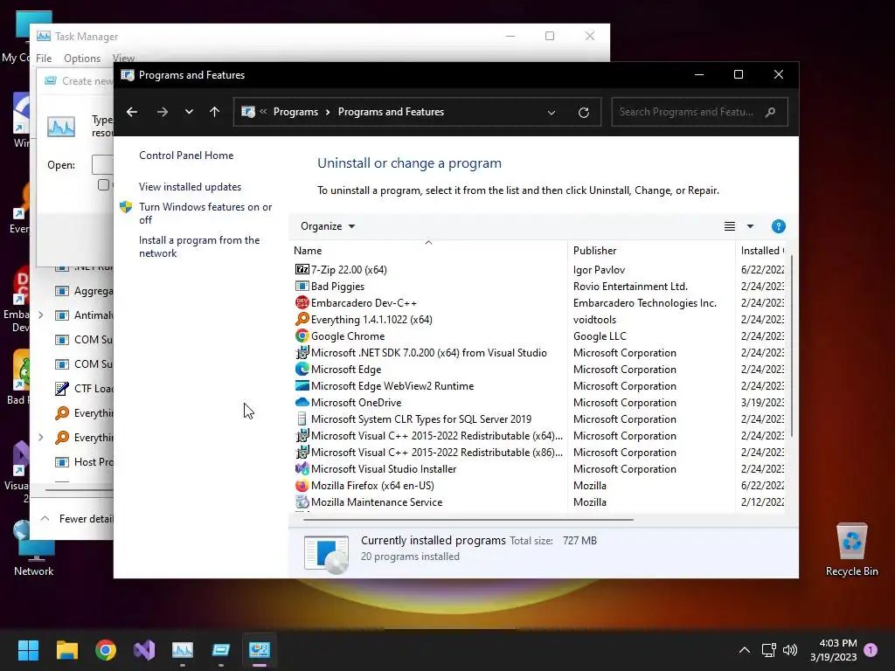The image size is (895, 671).
Task: Click the change view list icon
Action: point(730,226)
